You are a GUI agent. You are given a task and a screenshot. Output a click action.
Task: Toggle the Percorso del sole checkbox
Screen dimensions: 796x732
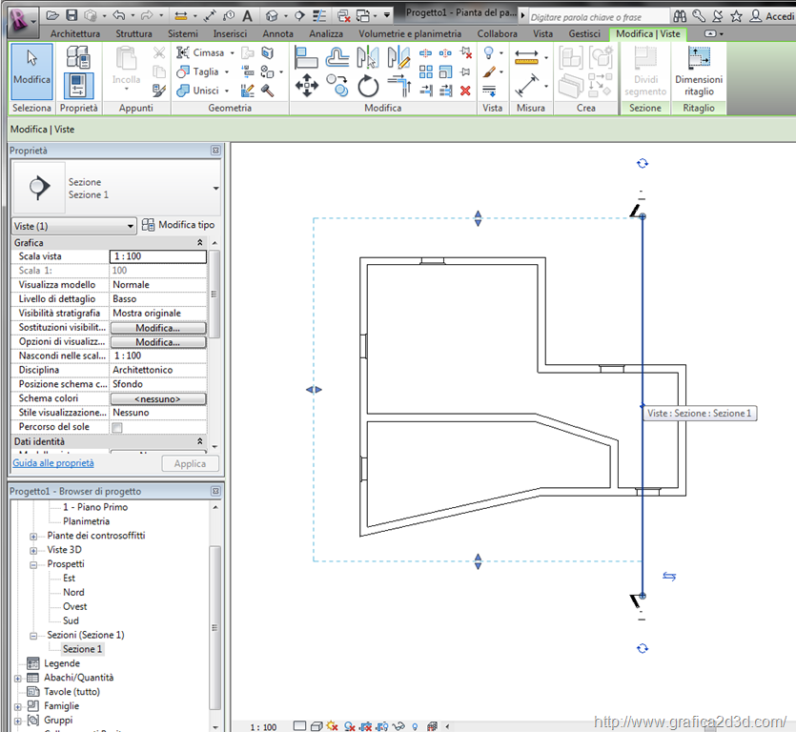117,427
